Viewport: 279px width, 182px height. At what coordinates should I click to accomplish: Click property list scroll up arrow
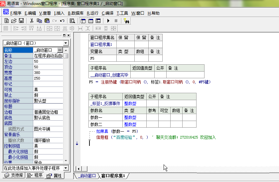pos(66,50)
